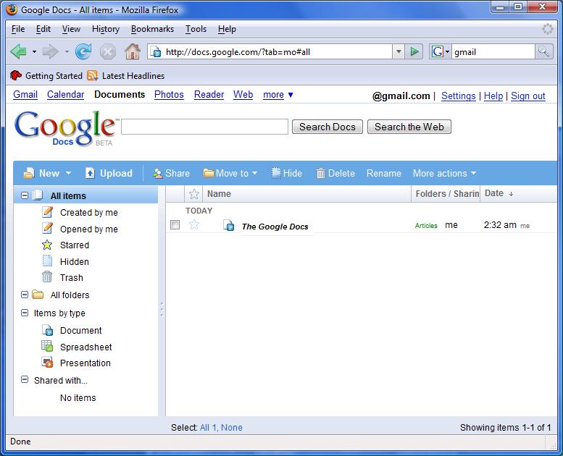Click the browser Forward arrow button
This screenshot has height=456, width=563.
(50, 52)
